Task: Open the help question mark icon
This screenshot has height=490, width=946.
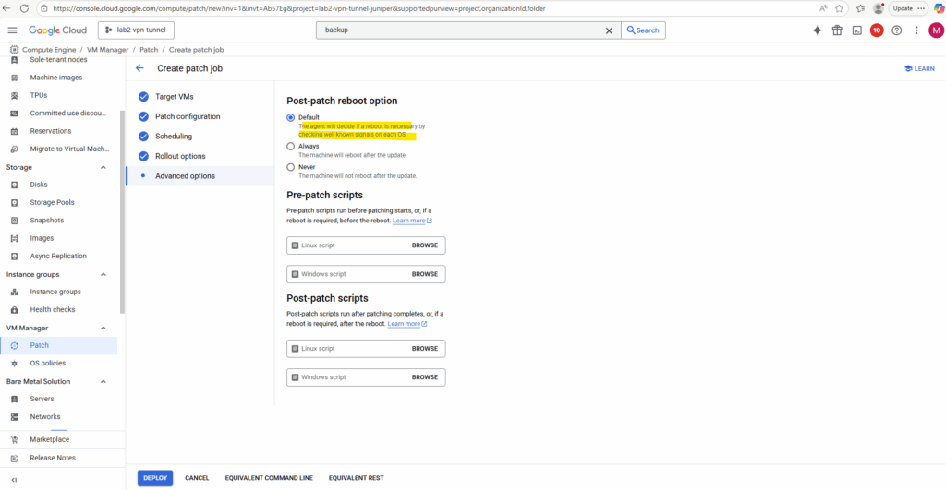Action: pyautogui.click(x=896, y=30)
